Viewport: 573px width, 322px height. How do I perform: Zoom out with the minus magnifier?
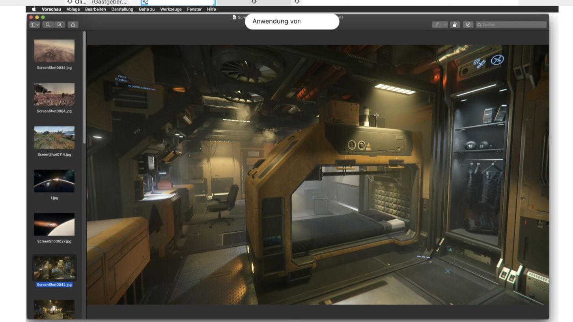coord(48,24)
